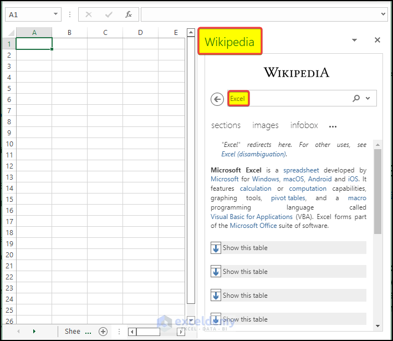Screen dimensions: 393x341
Task: Click the worksheet vertical scrollbar thumb
Action: point(191,170)
